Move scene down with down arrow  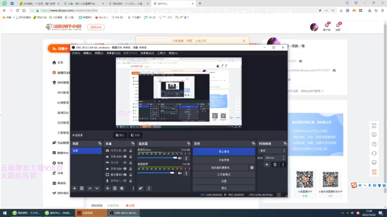tap(97, 188)
